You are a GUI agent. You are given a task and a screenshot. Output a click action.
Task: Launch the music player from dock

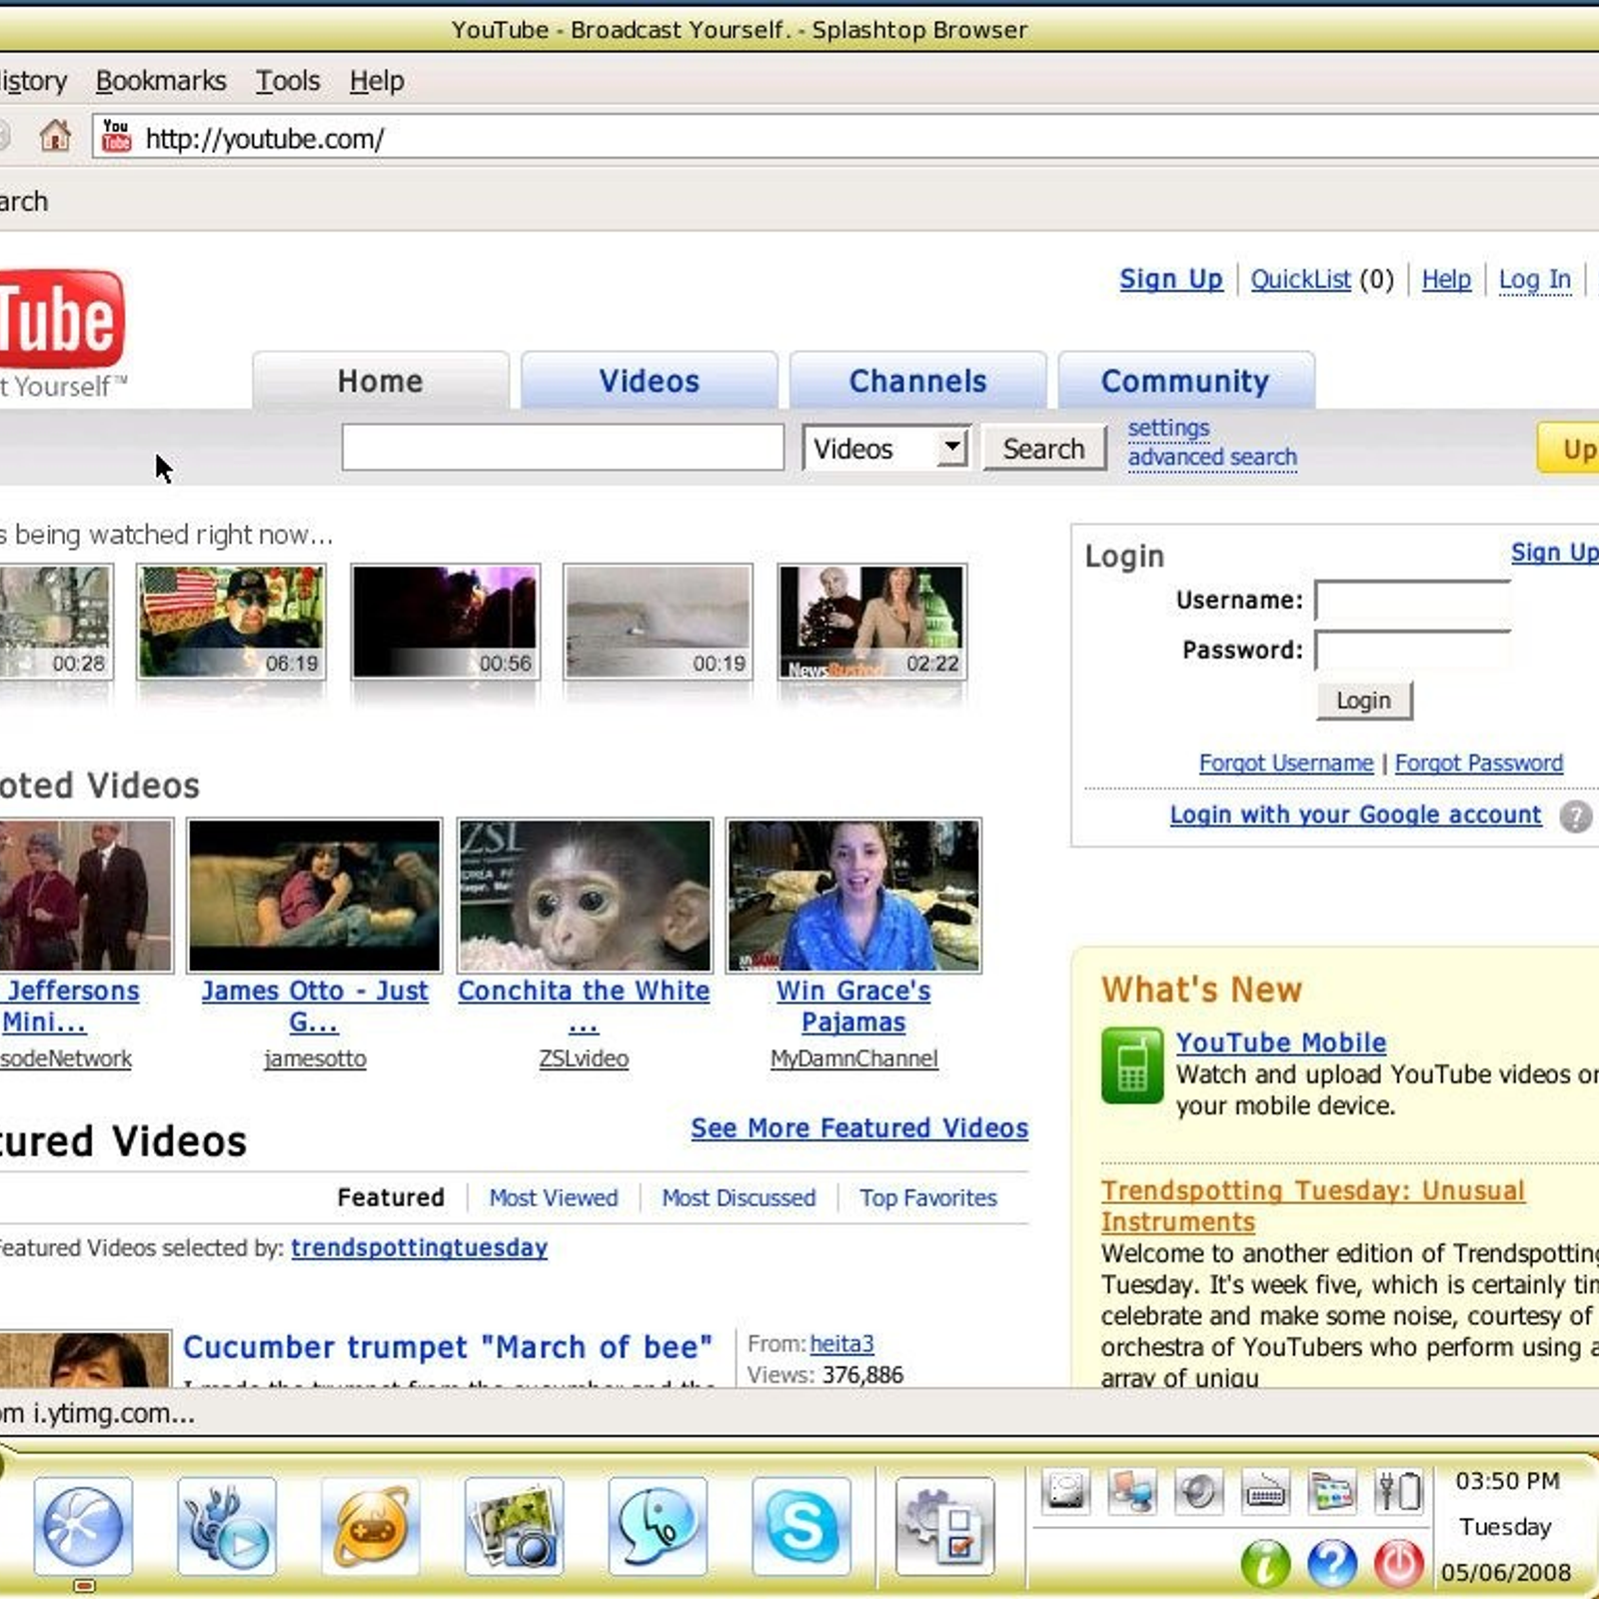point(227,1526)
